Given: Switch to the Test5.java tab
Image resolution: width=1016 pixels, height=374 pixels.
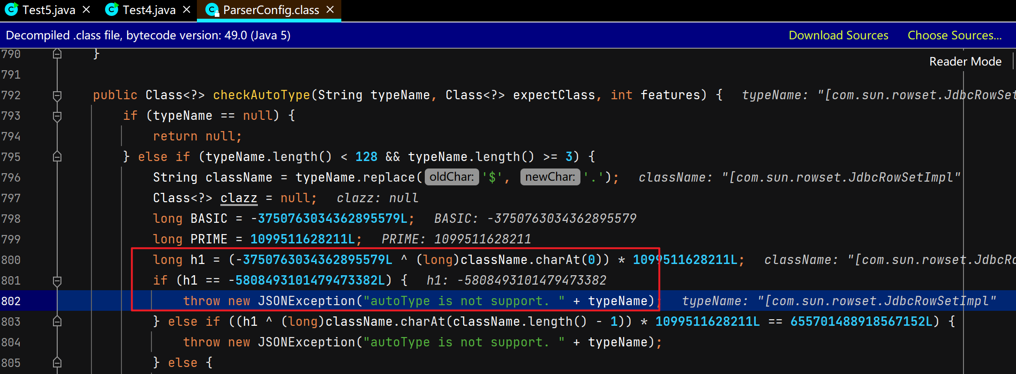Looking at the screenshot, I should click(49, 10).
